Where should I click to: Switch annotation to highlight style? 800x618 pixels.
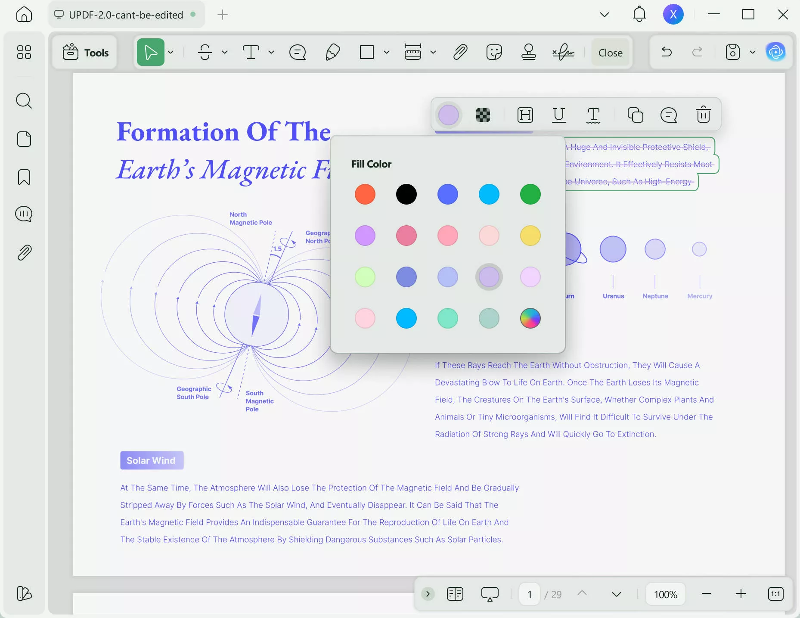coord(525,115)
